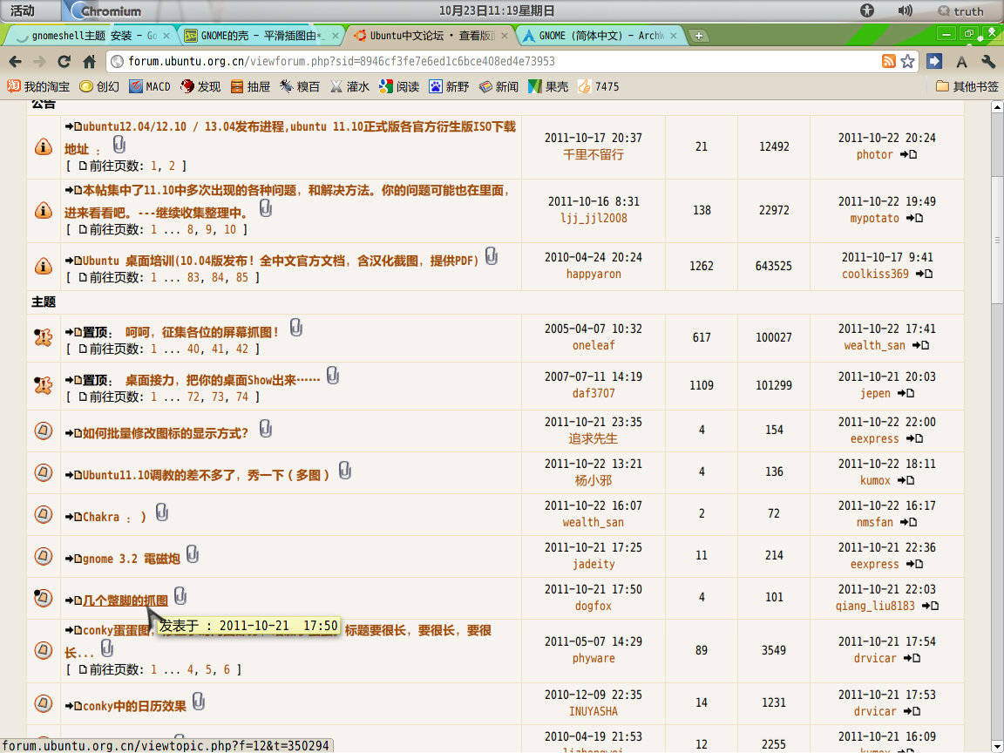Screen dimensions: 1004x753
Task: Open the Chakra topic
Action: pyautogui.click(x=115, y=517)
